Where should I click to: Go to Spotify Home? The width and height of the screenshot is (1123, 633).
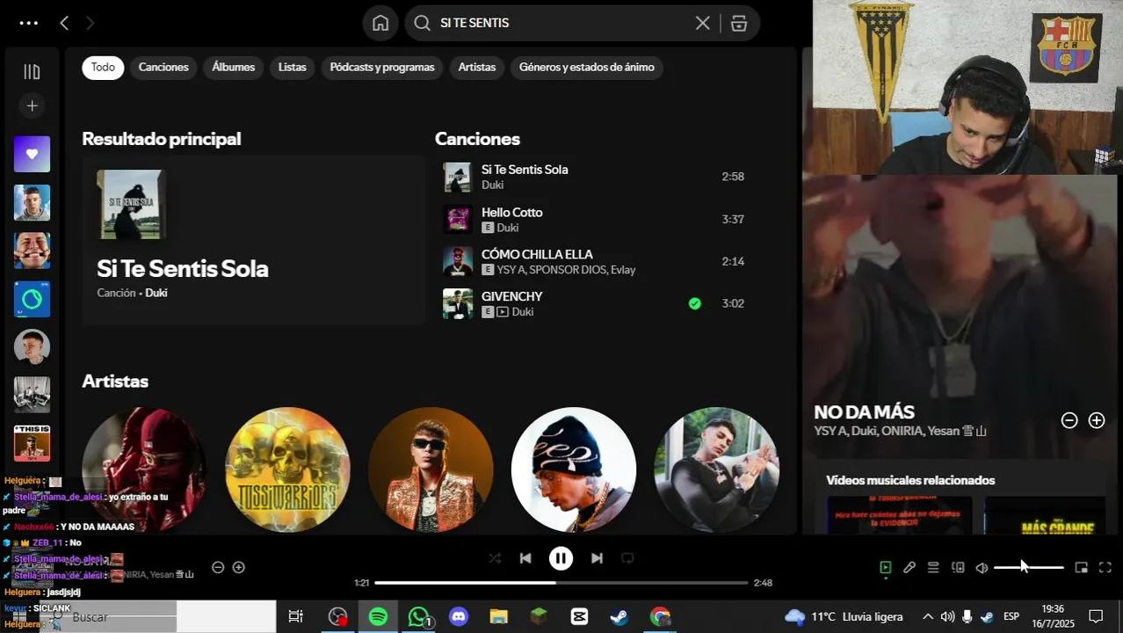pos(380,23)
